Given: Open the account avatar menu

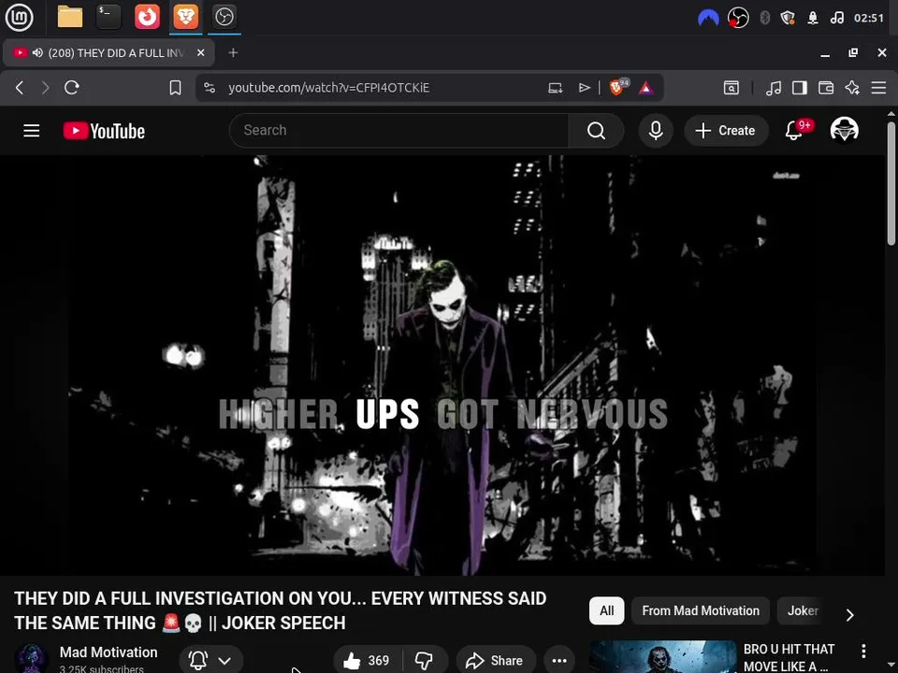Looking at the screenshot, I should click(844, 131).
